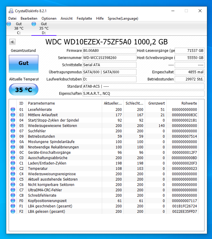
Task: Click the previous disk arrow button
Action: point(12,42)
